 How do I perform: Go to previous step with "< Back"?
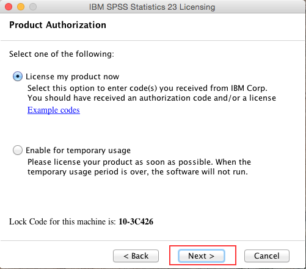pyautogui.click(x=136, y=256)
